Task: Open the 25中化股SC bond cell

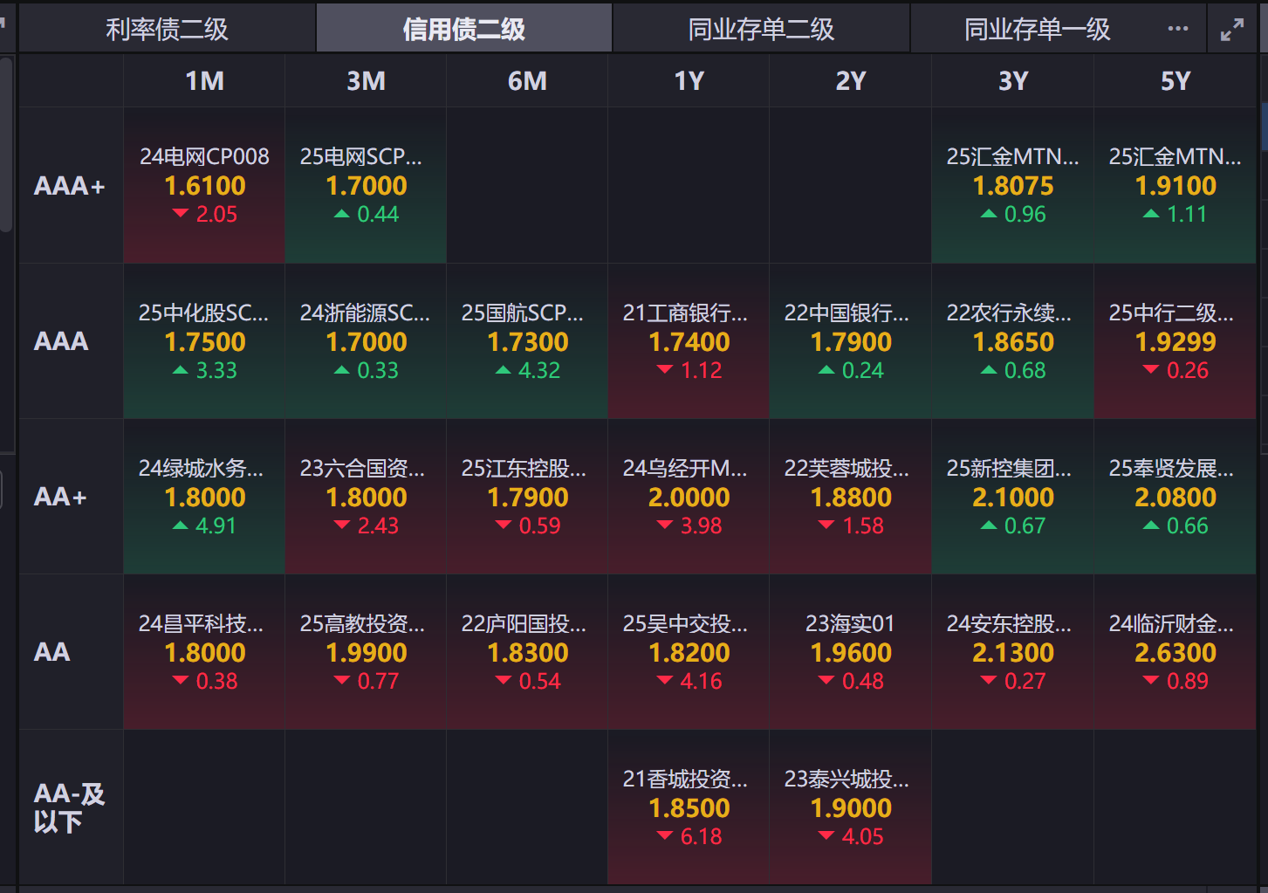Action: coord(204,341)
